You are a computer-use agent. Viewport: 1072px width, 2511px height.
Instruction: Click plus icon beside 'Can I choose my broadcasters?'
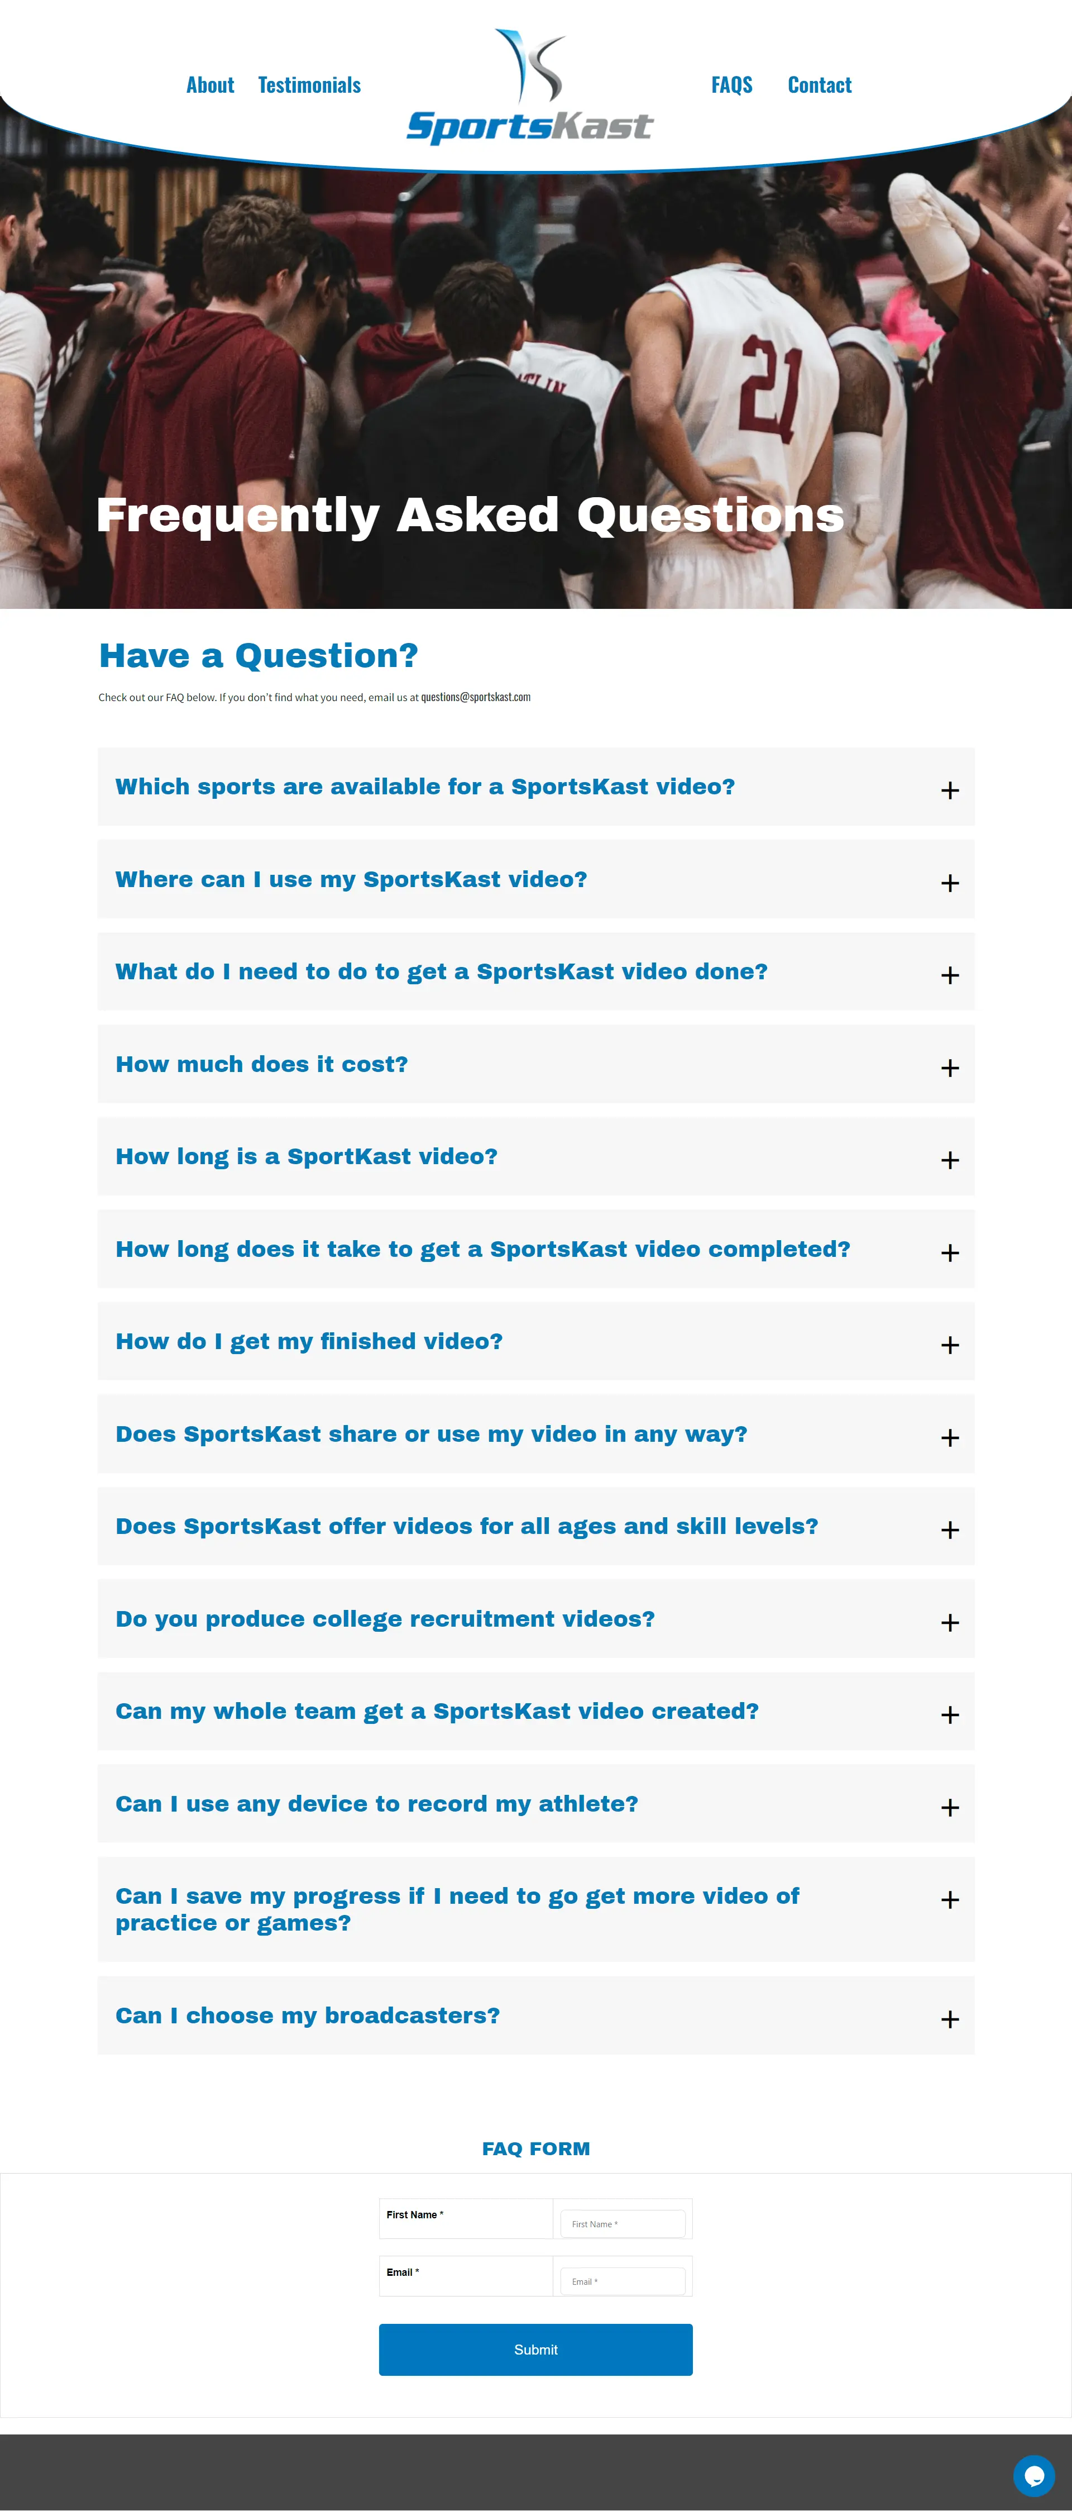click(950, 2020)
